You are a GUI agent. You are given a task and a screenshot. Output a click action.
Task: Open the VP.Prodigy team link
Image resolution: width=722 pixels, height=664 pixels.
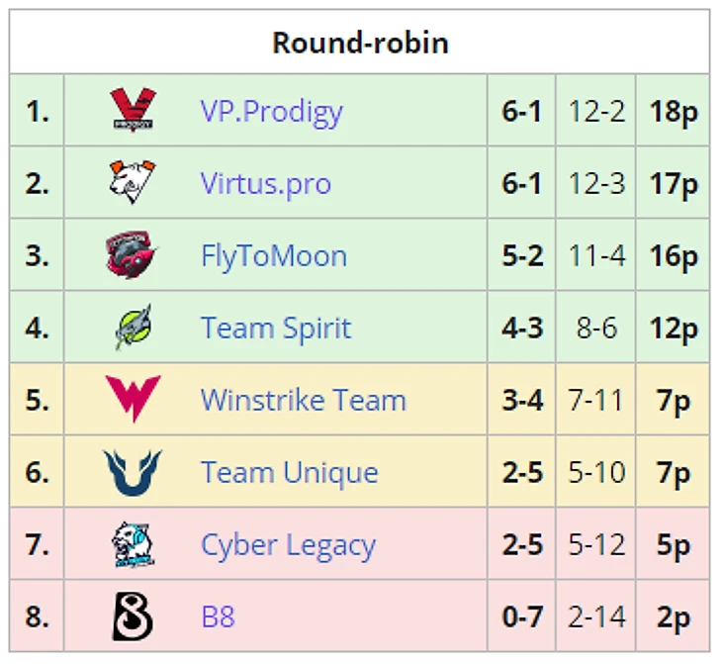tap(271, 111)
